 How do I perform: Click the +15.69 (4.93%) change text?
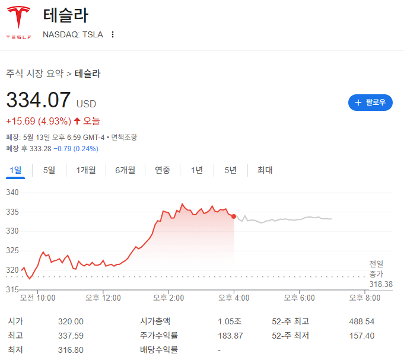39,121
